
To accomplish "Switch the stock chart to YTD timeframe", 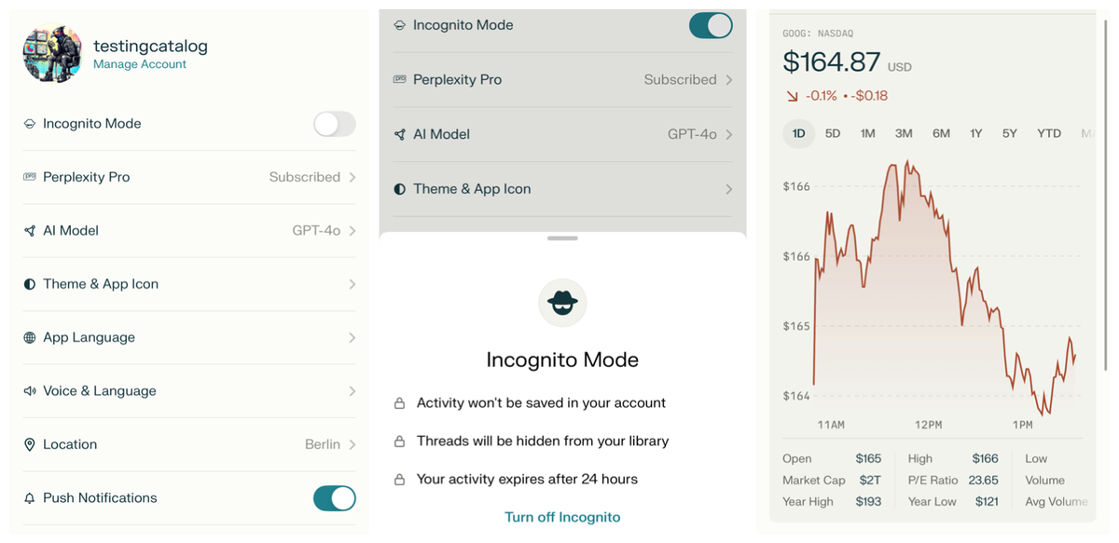I will [1048, 133].
